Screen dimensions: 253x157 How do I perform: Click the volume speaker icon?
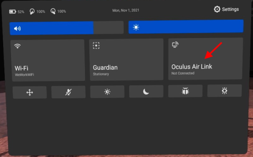(17, 29)
